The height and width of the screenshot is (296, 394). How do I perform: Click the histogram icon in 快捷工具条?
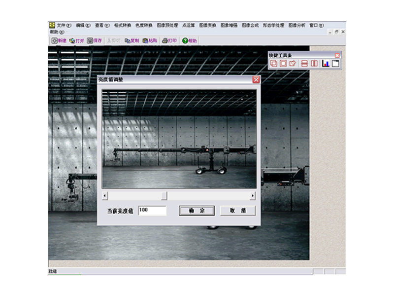(326, 63)
